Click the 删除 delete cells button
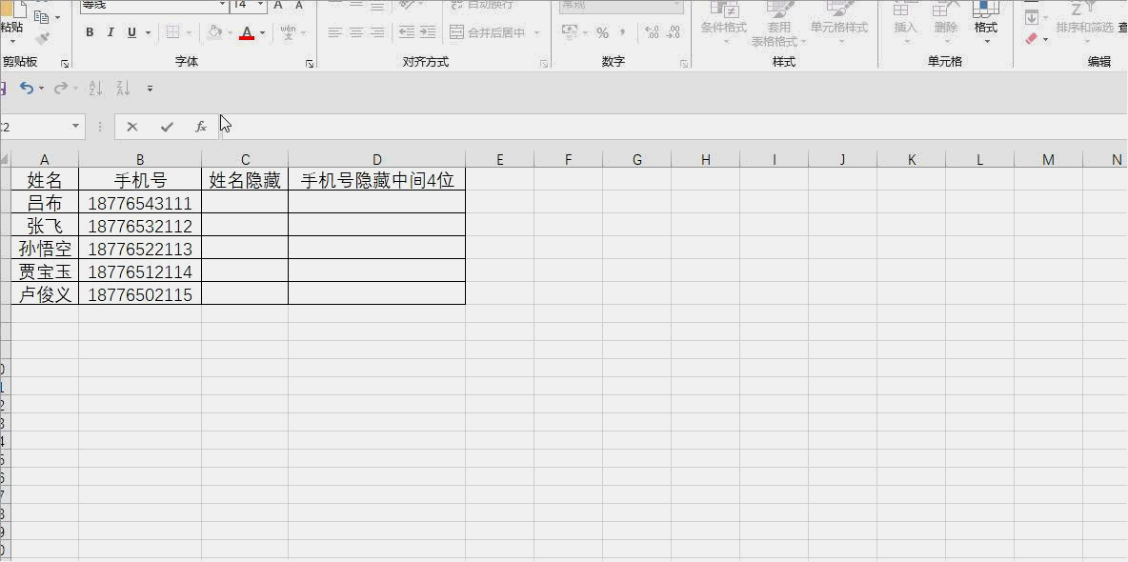Image resolution: width=1128 pixels, height=562 pixels. 946,23
